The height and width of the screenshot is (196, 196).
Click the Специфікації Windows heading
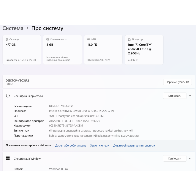click(x=28, y=159)
